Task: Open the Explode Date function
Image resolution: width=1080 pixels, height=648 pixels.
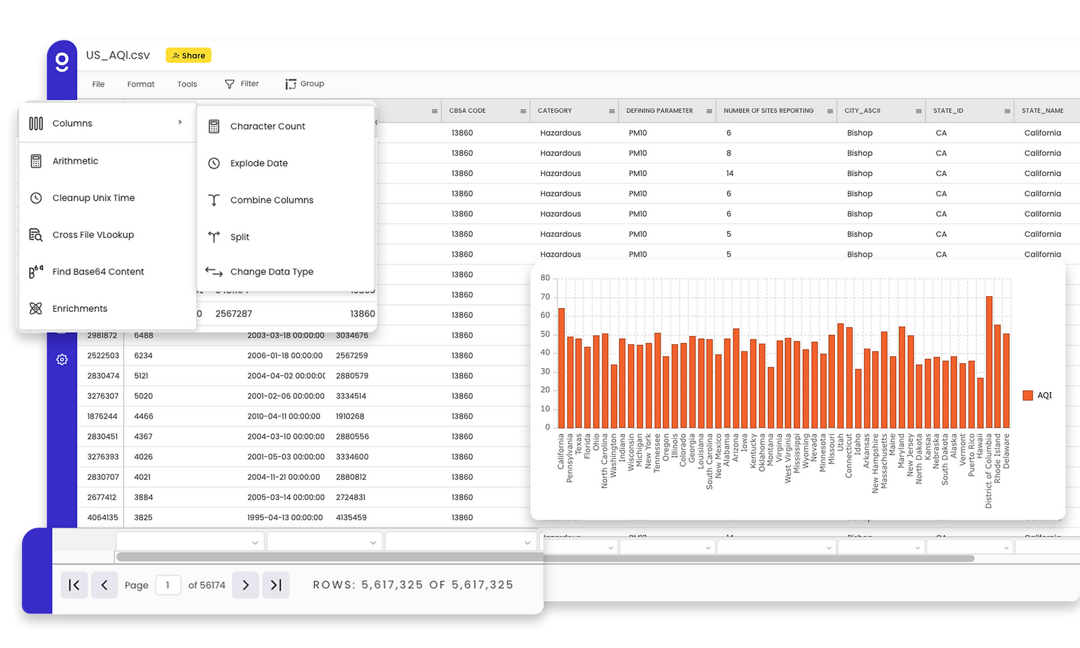Action: [x=259, y=163]
